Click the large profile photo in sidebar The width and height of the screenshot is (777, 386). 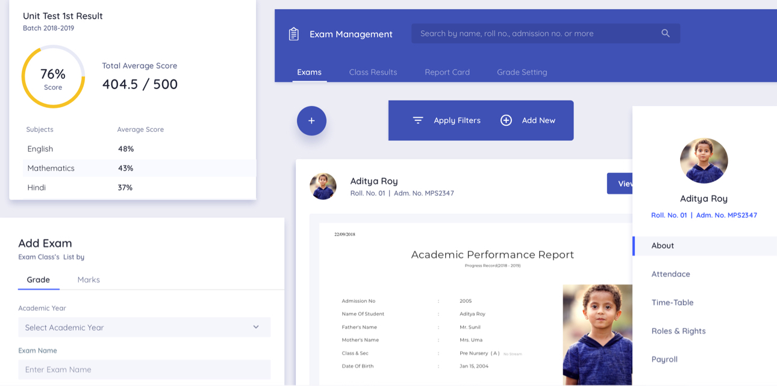pos(704,161)
